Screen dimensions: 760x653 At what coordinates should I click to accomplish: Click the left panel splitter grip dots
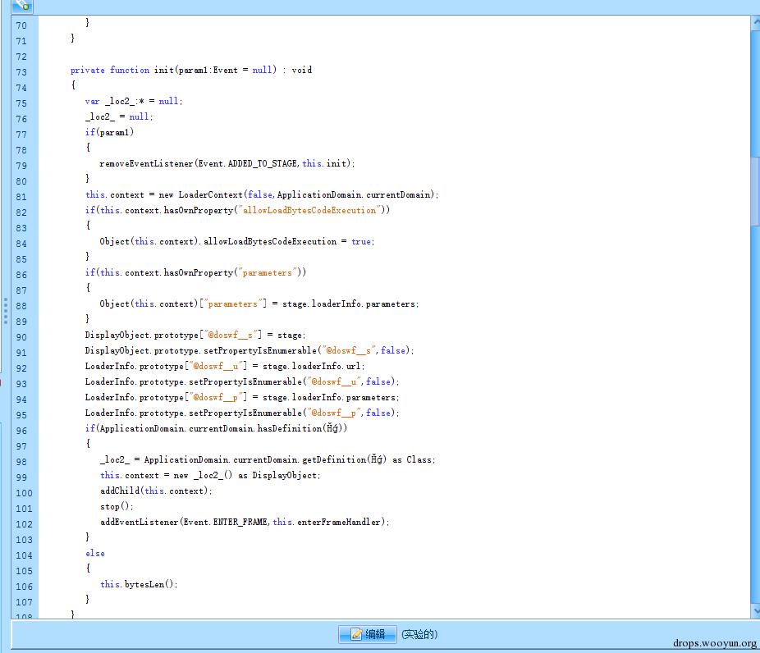tap(6, 311)
